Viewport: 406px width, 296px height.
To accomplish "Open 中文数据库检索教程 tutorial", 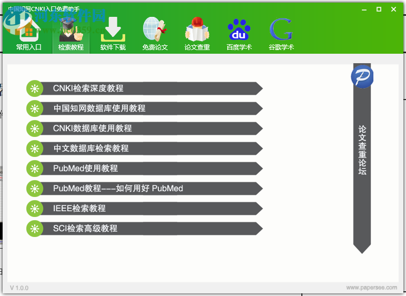I will [153, 149].
